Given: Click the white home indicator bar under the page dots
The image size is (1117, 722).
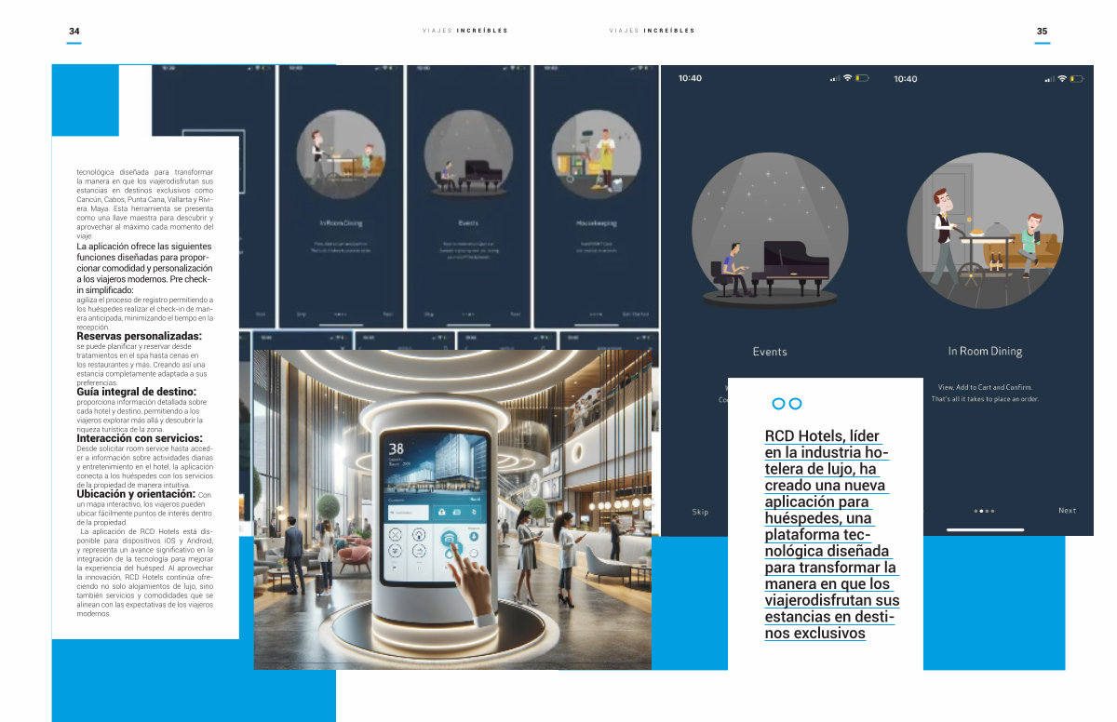Looking at the screenshot, I should pyautogui.click(x=985, y=529).
